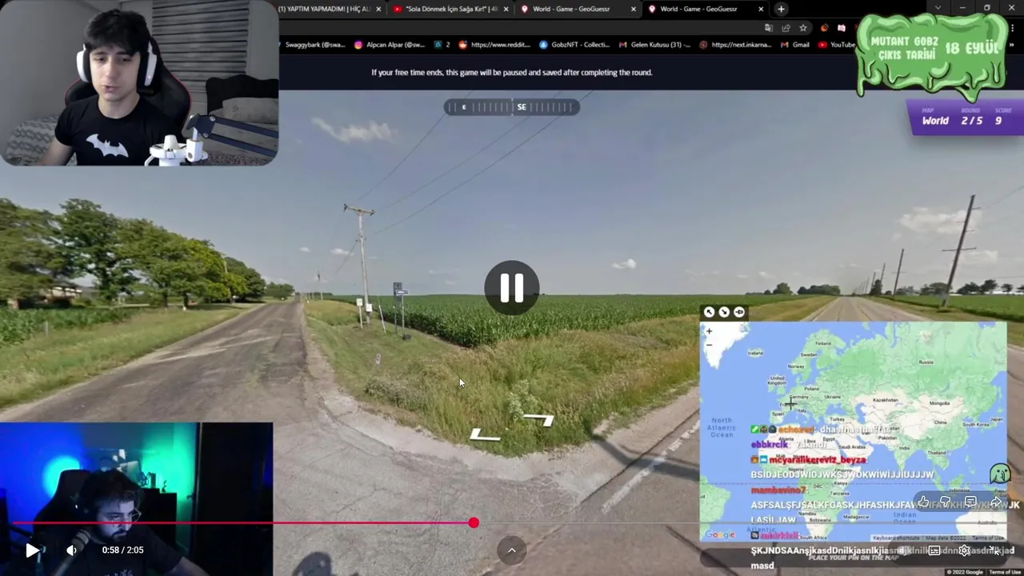Image resolution: width=1024 pixels, height=576 pixels.
Task: Close the 'Sola Dönmek İçin Sağa Kır' tab
Action: (506, 9)
